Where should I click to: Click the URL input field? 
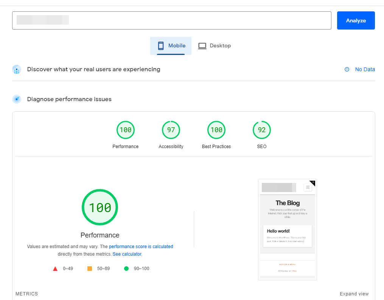coord(171,20)
